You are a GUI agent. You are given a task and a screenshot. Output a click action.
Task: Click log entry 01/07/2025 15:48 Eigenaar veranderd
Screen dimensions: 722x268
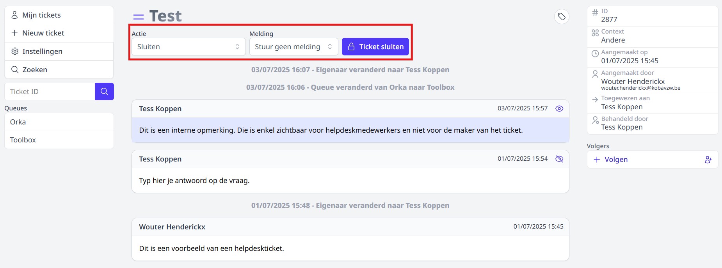coord(350,206)
